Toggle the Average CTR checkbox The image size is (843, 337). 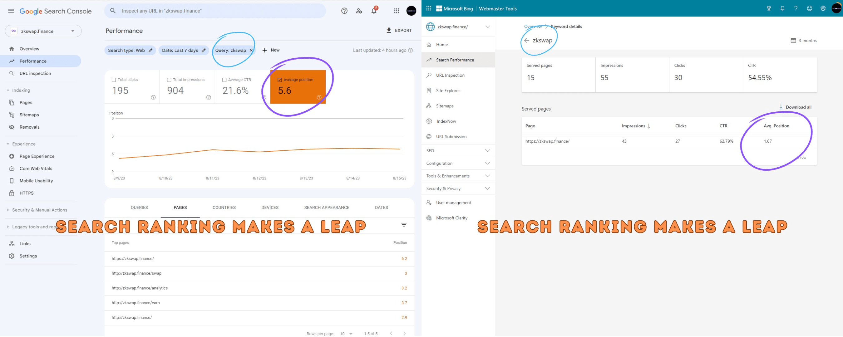[224, 80]
